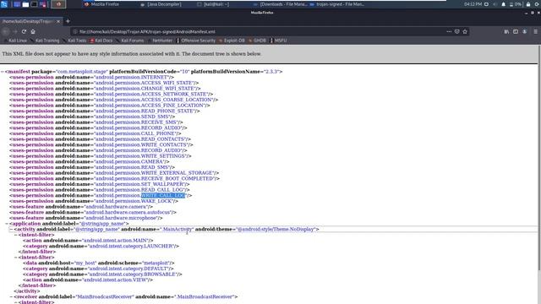
Task: Click the 04:12 PM clock
Action: 473,4
